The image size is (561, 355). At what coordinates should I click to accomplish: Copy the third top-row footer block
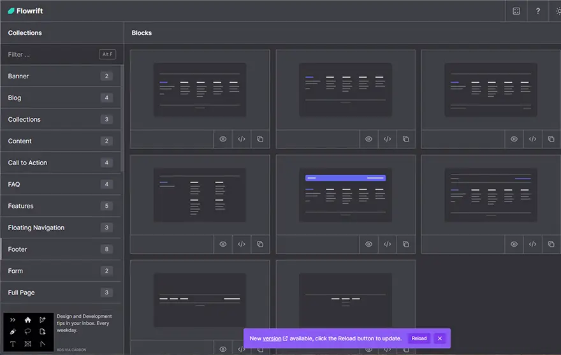tap(551, 139)
